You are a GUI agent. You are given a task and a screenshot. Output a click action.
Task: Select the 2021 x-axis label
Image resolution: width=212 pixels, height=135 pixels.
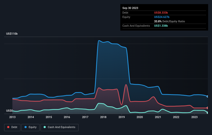[x=158, y=117]
